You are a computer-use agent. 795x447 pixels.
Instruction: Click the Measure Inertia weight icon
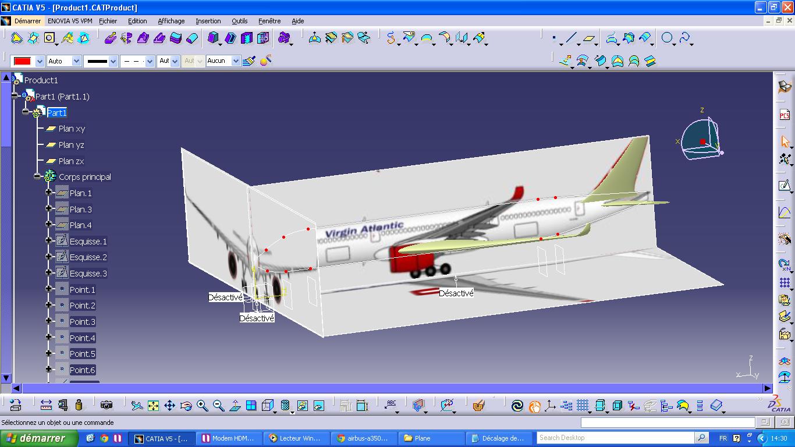click(x=79, y=405)
